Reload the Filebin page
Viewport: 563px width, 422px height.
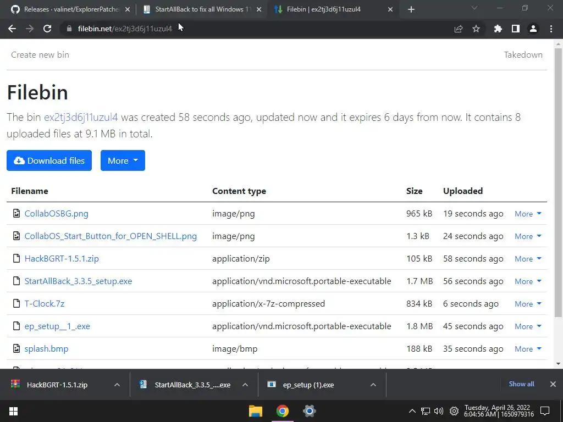[47, 29]
